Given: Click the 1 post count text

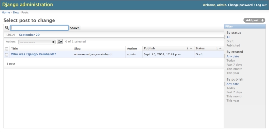Looking at the screenshot, I should (x=11, y=64).
